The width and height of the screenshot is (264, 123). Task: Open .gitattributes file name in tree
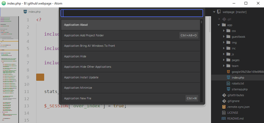coord(236,95)
